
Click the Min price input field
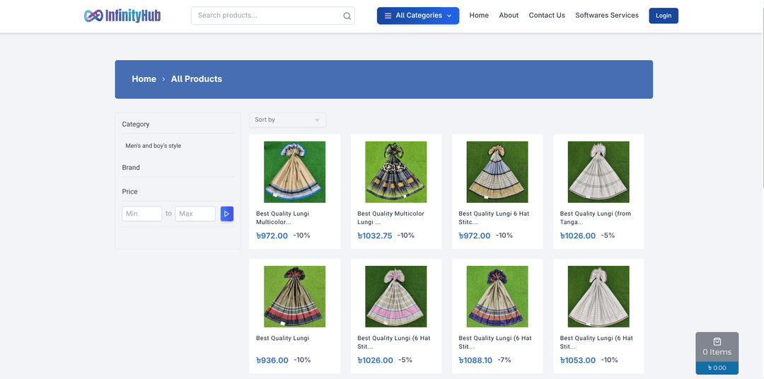pos(141,214)
